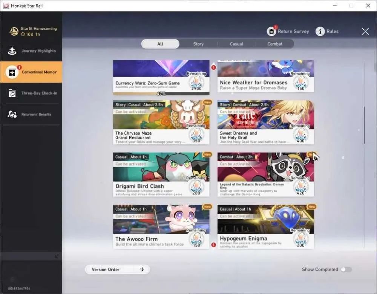Click the jade icon on Origami Bird Clash
The height and width of the screenshot is (294, 377).
[196, 187]
